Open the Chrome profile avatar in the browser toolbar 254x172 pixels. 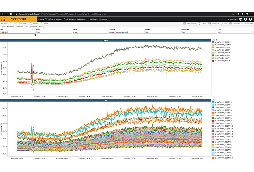[247, 14]
